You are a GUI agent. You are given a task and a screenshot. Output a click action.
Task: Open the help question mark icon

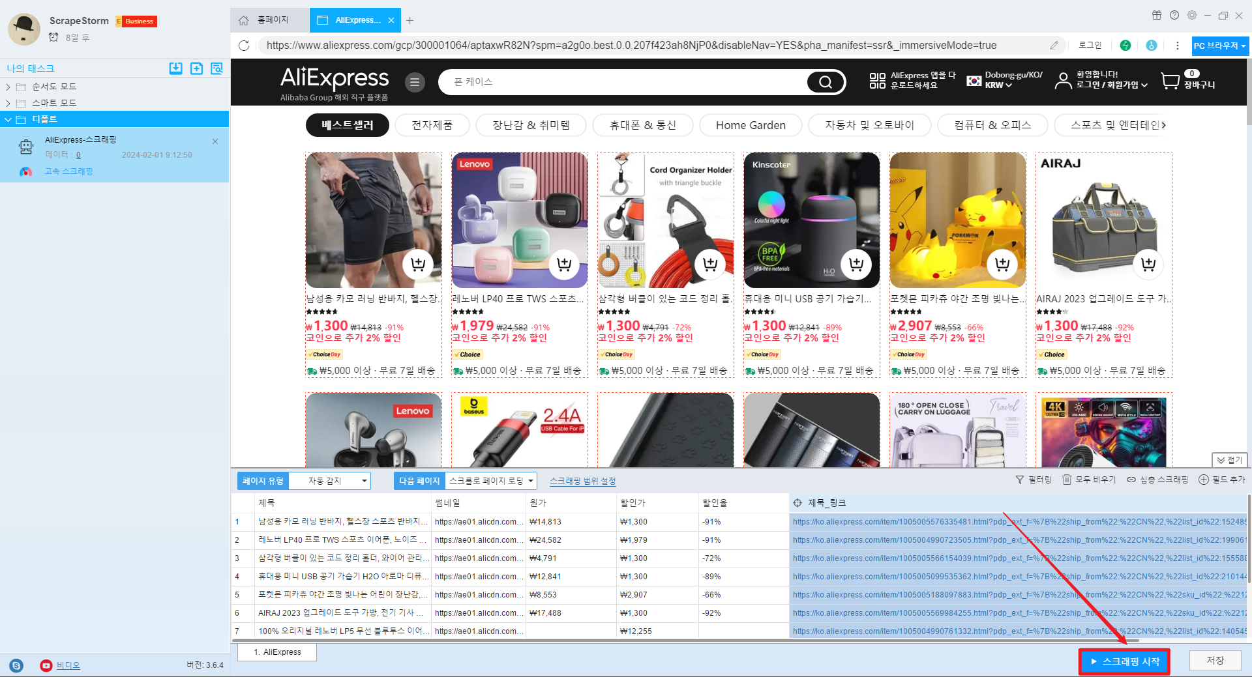coord(1174,15)
